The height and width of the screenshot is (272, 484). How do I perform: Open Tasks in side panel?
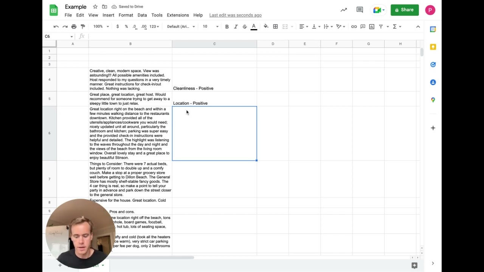[x=433, y=65]
